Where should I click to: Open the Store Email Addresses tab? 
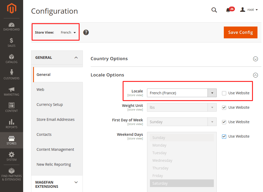tap(55, 120)
